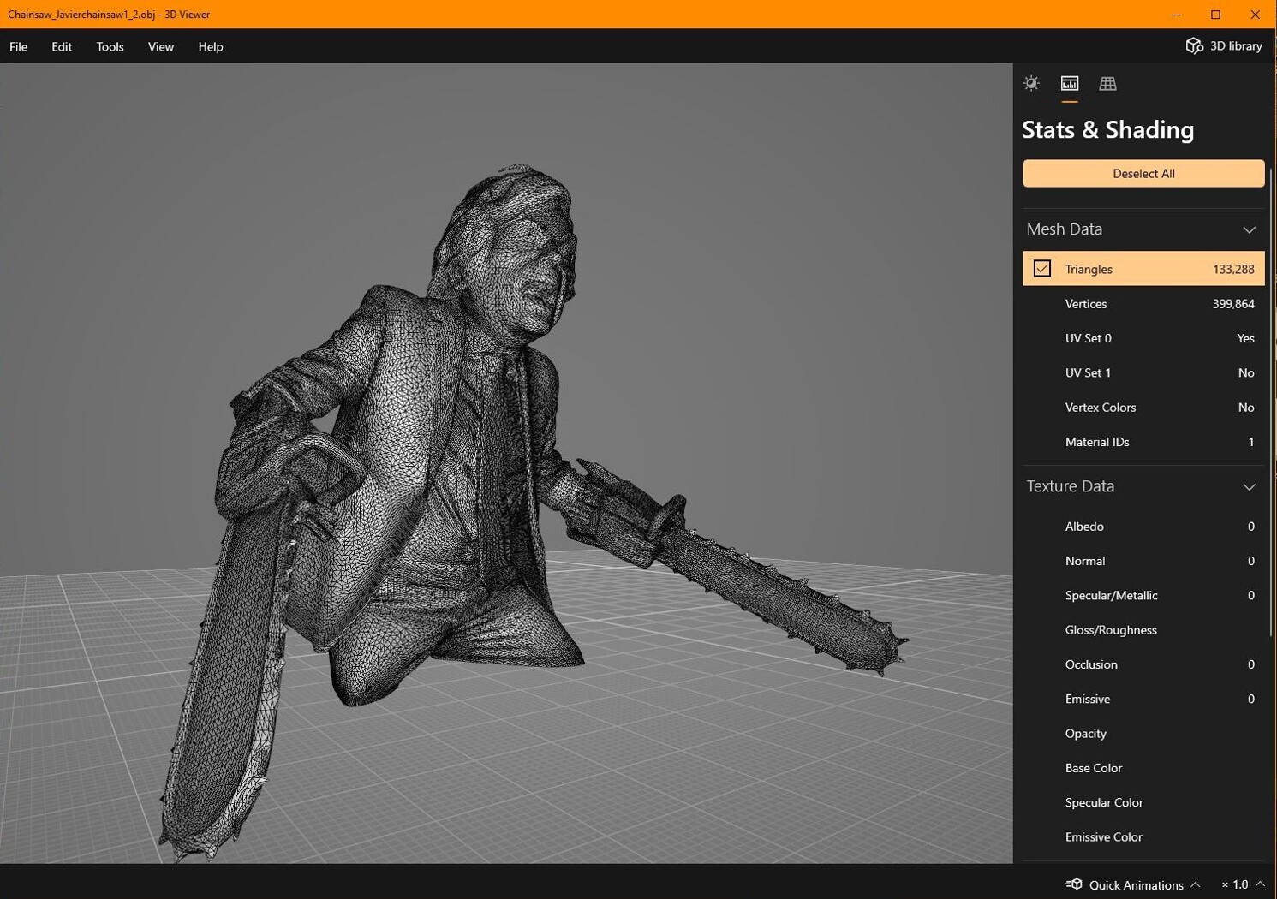Minimize the 3D Viewer window
1277x899 pixels.
pyautogui.click(x=1176, y=15)
